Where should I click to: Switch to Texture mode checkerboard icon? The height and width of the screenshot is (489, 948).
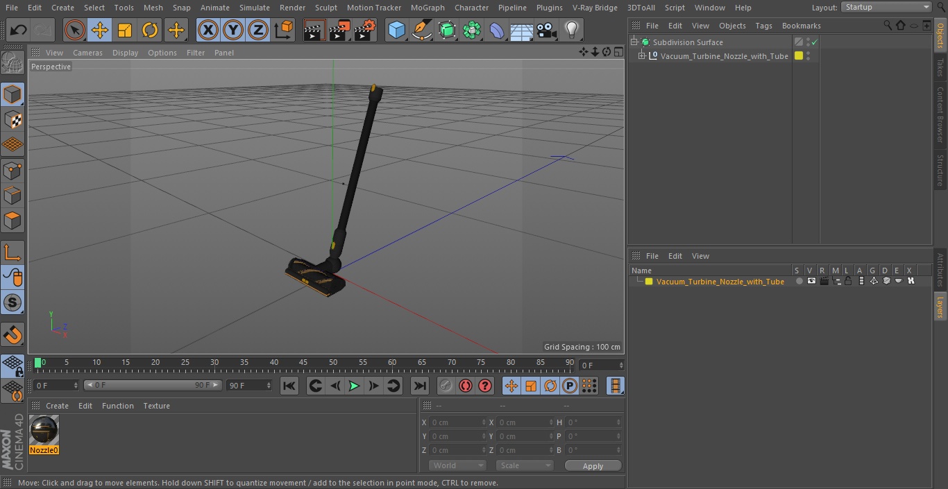(x=12, y=119)
